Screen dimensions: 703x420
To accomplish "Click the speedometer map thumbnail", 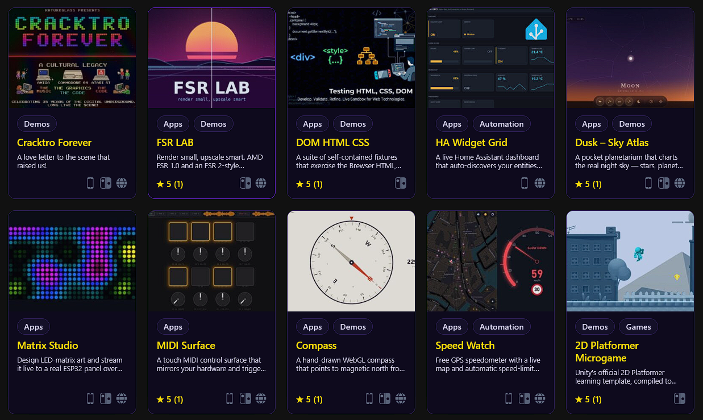I will click(490, 261).
